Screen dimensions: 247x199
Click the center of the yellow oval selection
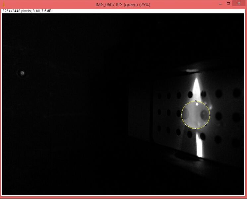(x=196, y=115)
